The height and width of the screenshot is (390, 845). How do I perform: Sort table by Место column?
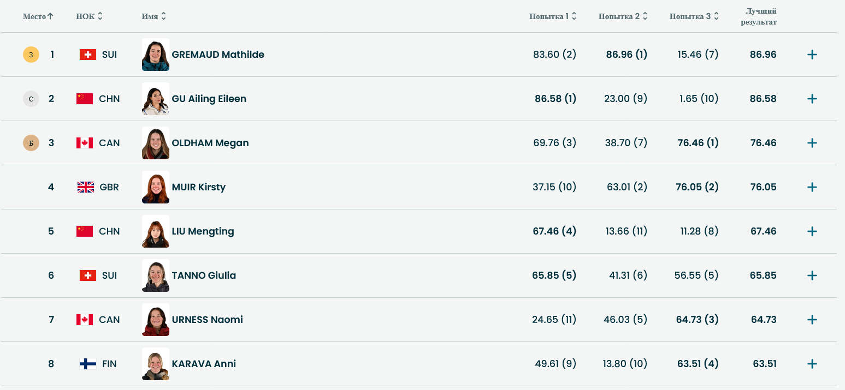click(38, 16)
